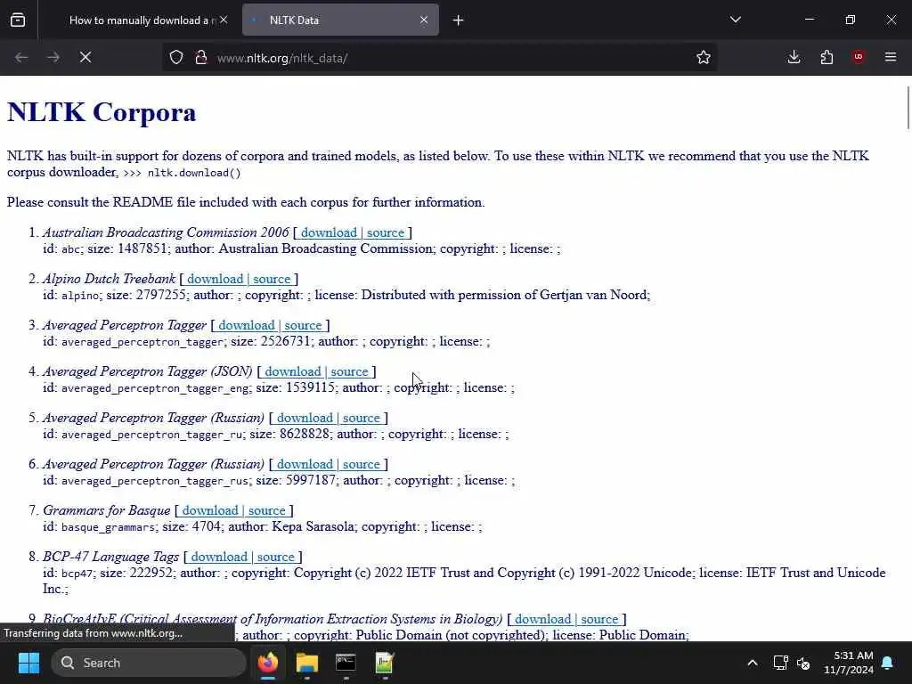Viewport: 912px width, 684px height.
Task: Download BCP-47 Language Tags
Action: pyautogui.click(x=219, y=557)
